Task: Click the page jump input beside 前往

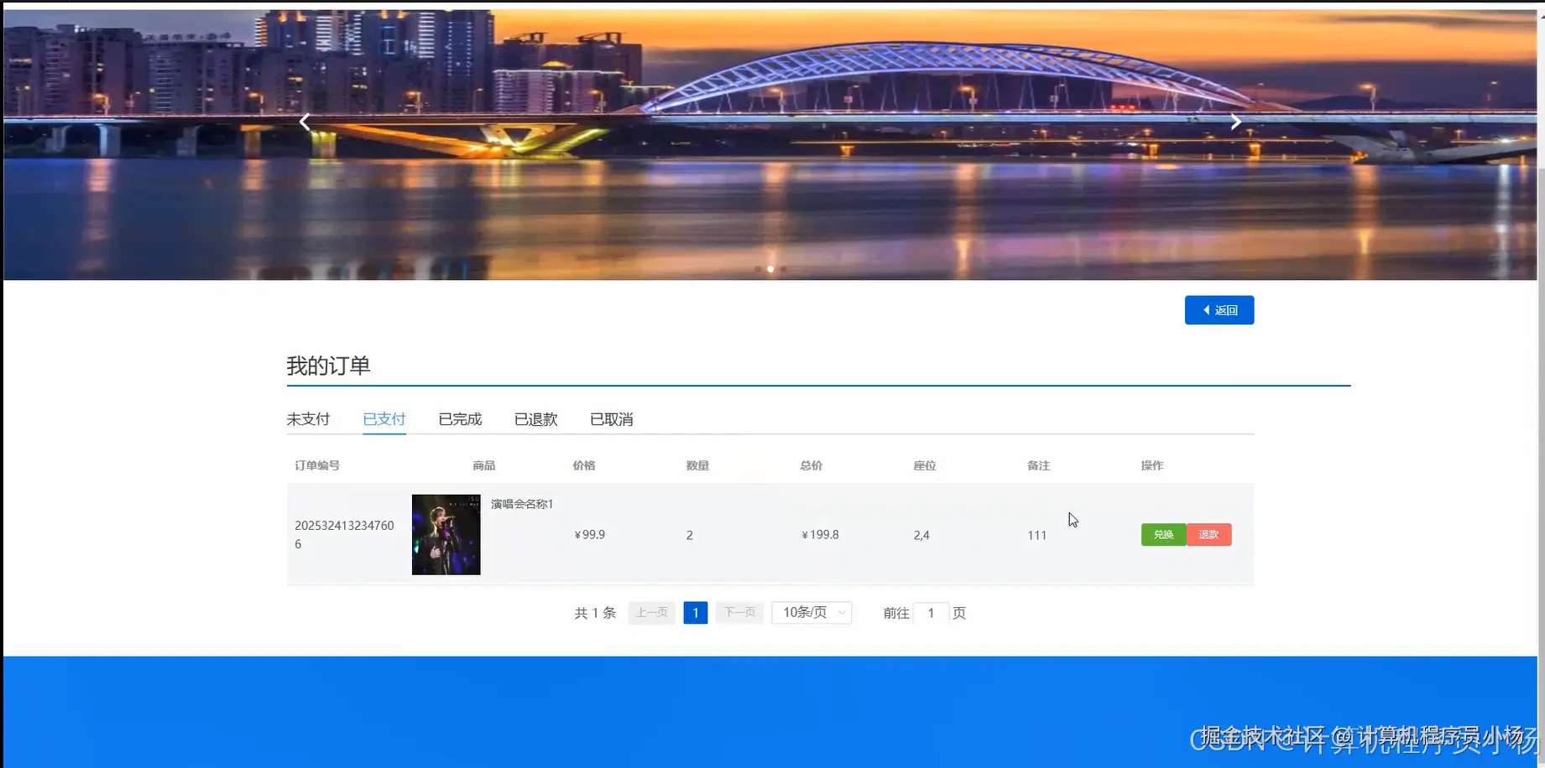Action: [x=932, y=612]
